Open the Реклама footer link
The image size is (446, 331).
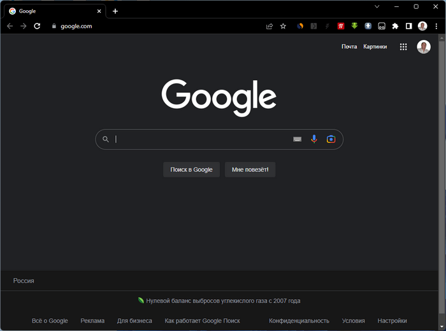click(92, 321)
